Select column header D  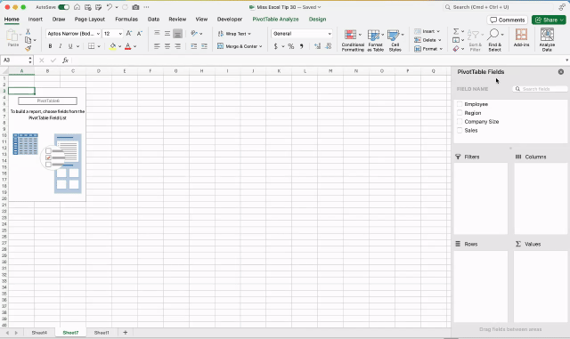click(x=99, y=71)
